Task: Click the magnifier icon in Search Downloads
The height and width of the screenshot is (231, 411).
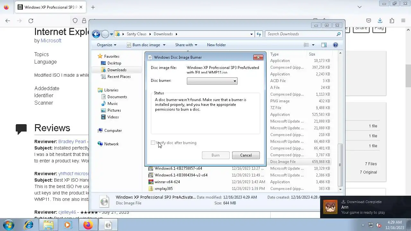Action: [x=338, y=34]
